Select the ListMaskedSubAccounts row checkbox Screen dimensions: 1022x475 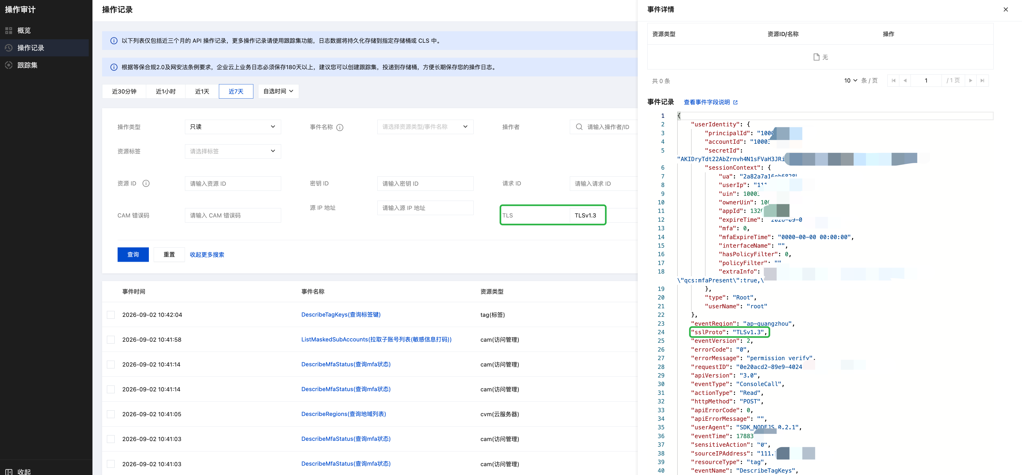point(111,340)
